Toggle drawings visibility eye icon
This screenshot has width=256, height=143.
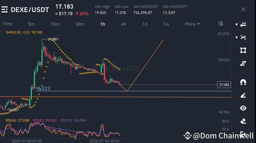[x=243, y=108]
